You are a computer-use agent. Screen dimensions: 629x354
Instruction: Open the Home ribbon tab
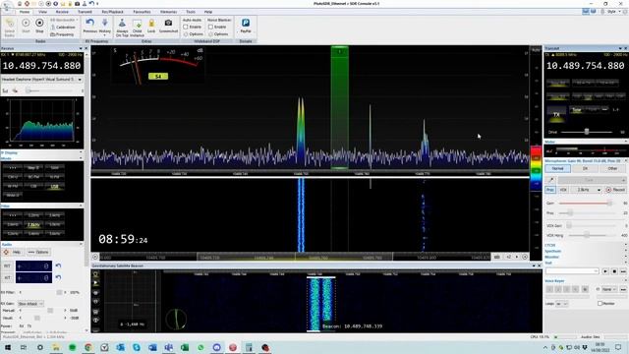pyautogui.click(x=25, y=12)
